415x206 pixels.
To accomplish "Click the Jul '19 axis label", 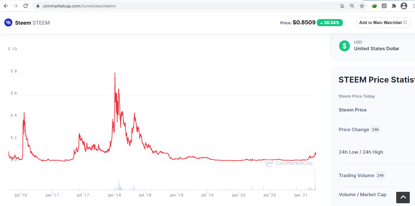I will click(207, 195).
